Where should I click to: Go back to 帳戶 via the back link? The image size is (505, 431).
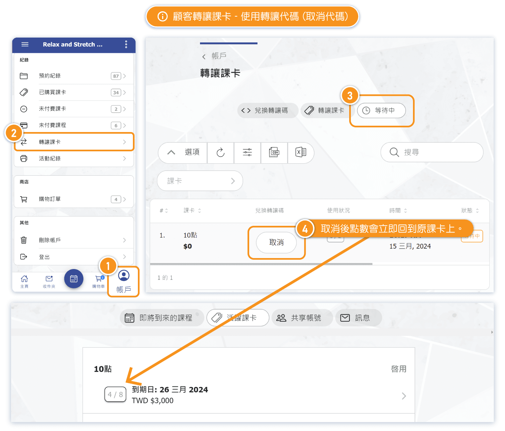[x=215, y=56]
